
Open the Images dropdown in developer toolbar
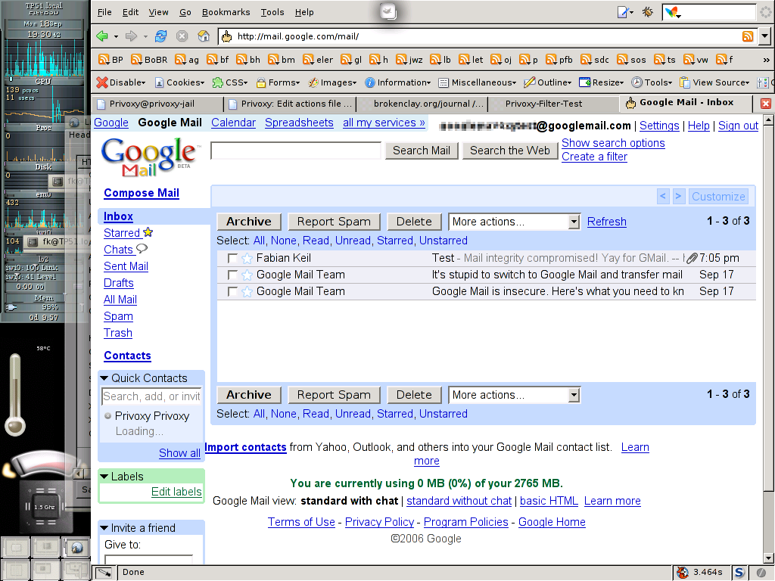[332, 82]
